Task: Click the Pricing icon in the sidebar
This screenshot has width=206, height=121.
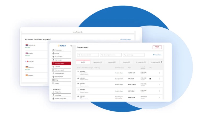Action: [53, 53]
